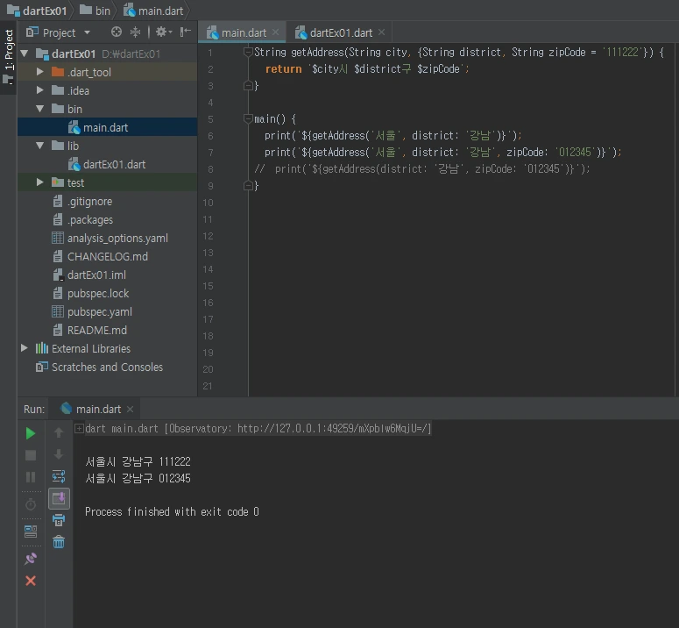The image size is (679, 628).
Task: Click the return statement on line 2
Action: point(367,69)
